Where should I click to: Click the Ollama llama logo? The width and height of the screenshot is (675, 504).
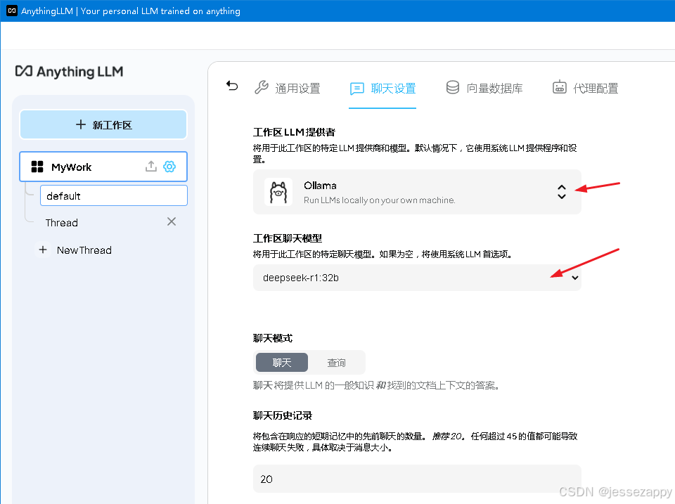(x=278, y=192)
